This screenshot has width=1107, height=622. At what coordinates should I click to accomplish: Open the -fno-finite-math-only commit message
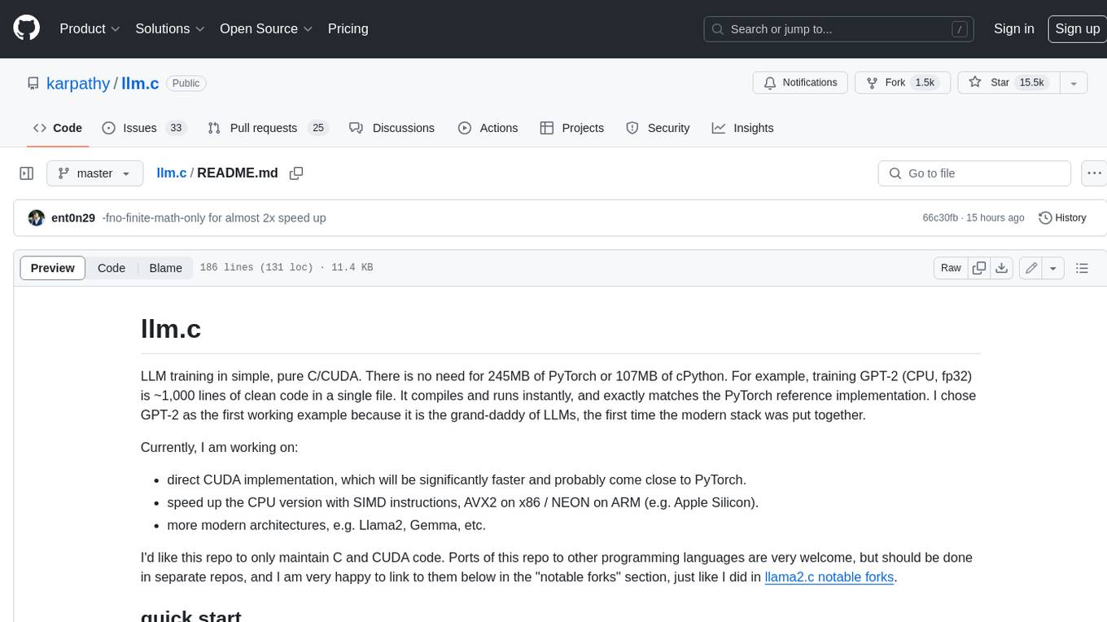coord(214,218)
